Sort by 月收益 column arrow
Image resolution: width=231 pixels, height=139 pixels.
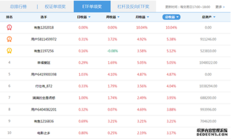148,17
